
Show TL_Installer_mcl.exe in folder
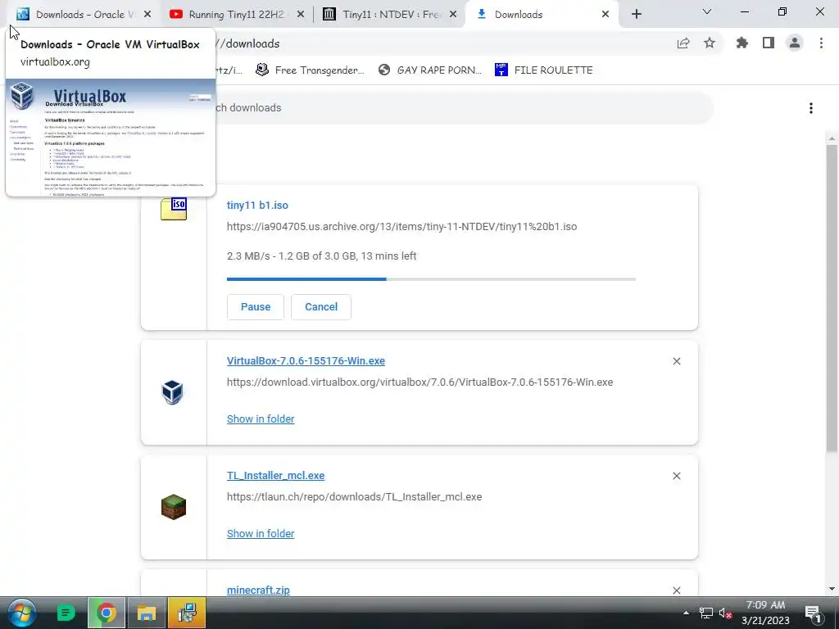pos(261,533)
